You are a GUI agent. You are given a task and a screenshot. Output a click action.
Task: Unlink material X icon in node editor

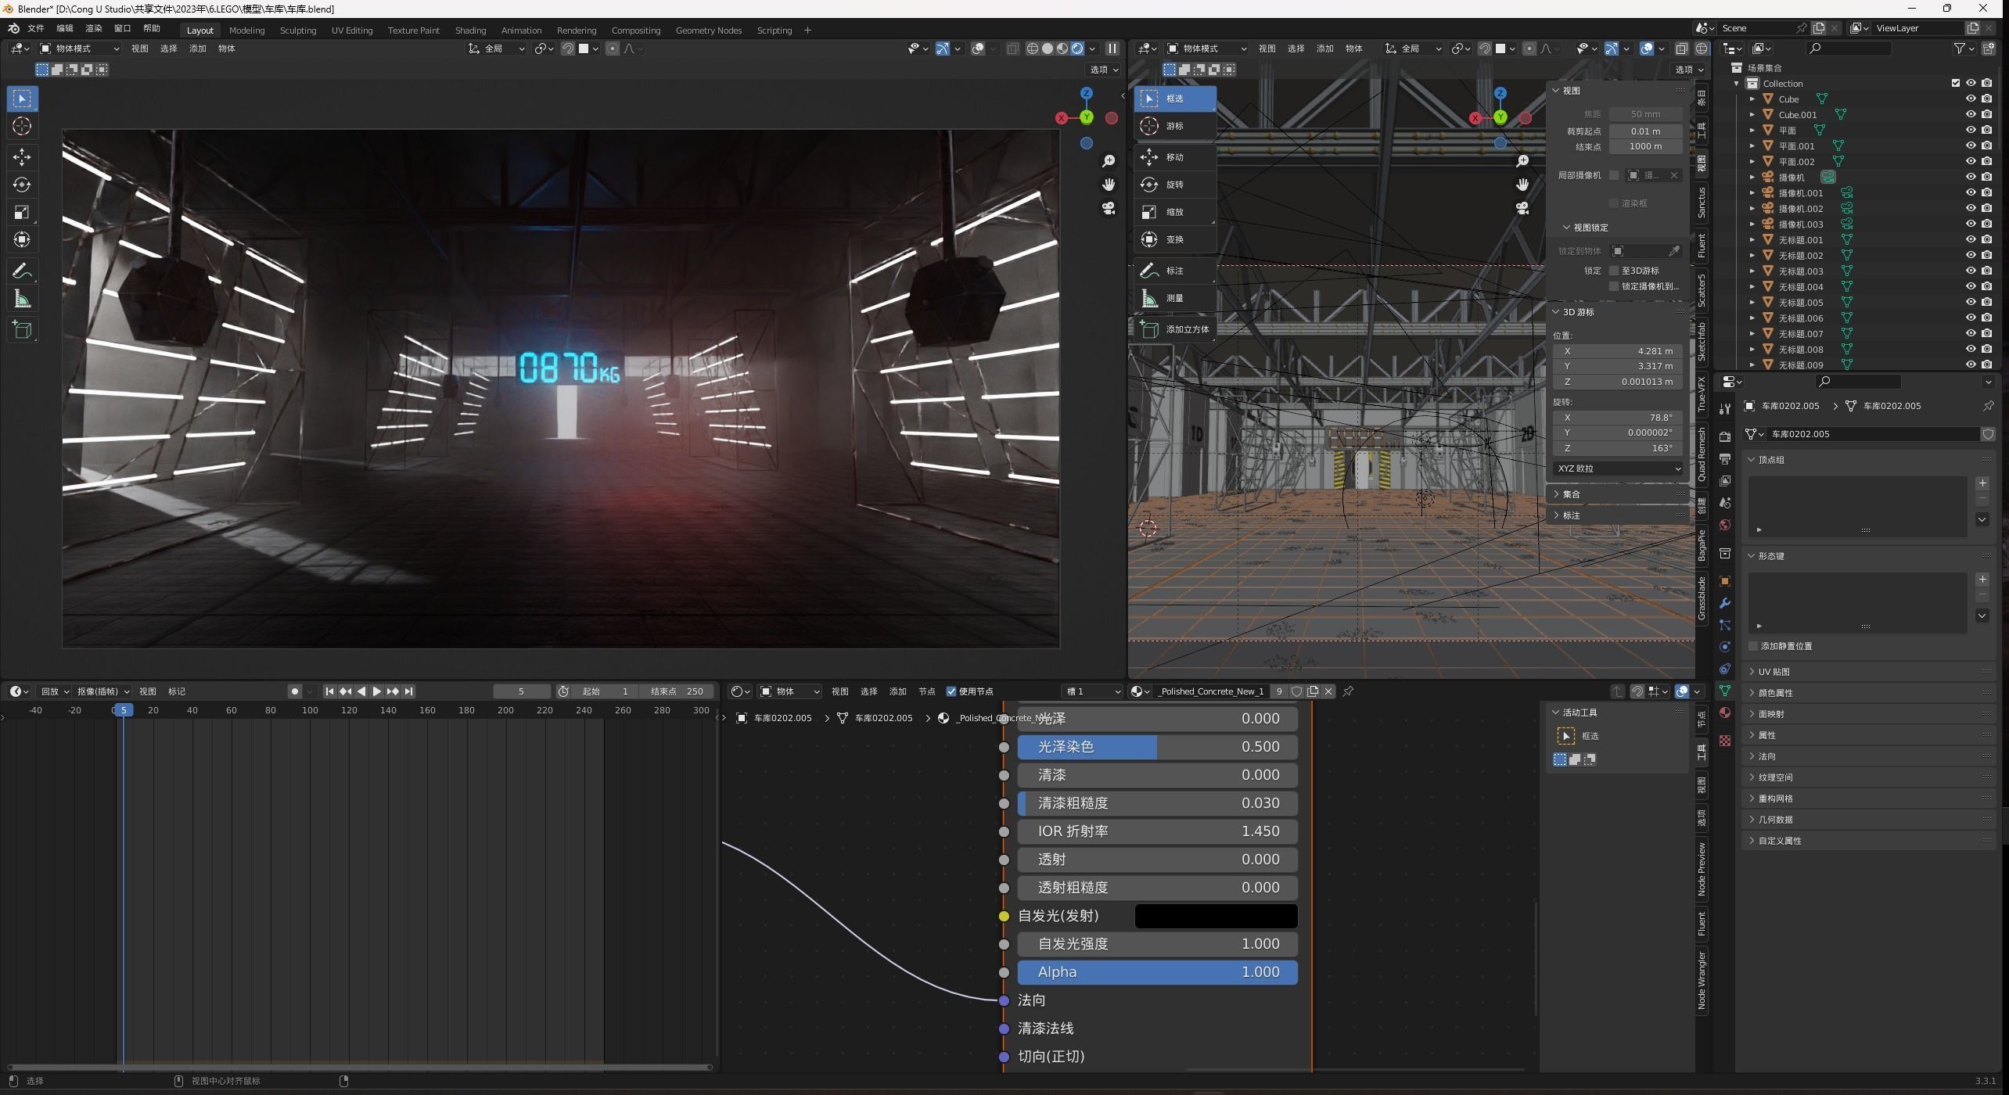[x=1328, y=691]
